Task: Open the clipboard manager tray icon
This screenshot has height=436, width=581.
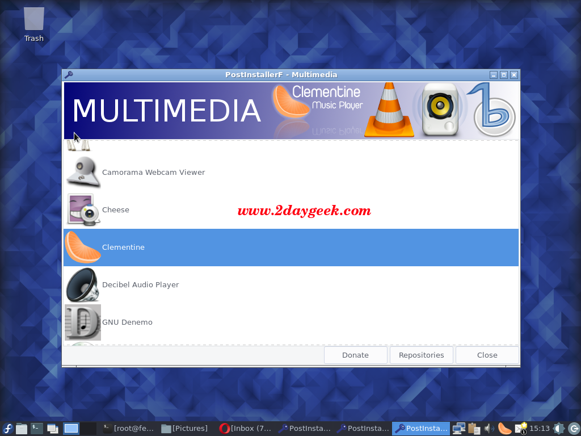Action: 474,429
